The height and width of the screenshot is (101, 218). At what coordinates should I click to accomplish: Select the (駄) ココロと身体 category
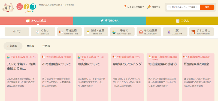[175, 31]
